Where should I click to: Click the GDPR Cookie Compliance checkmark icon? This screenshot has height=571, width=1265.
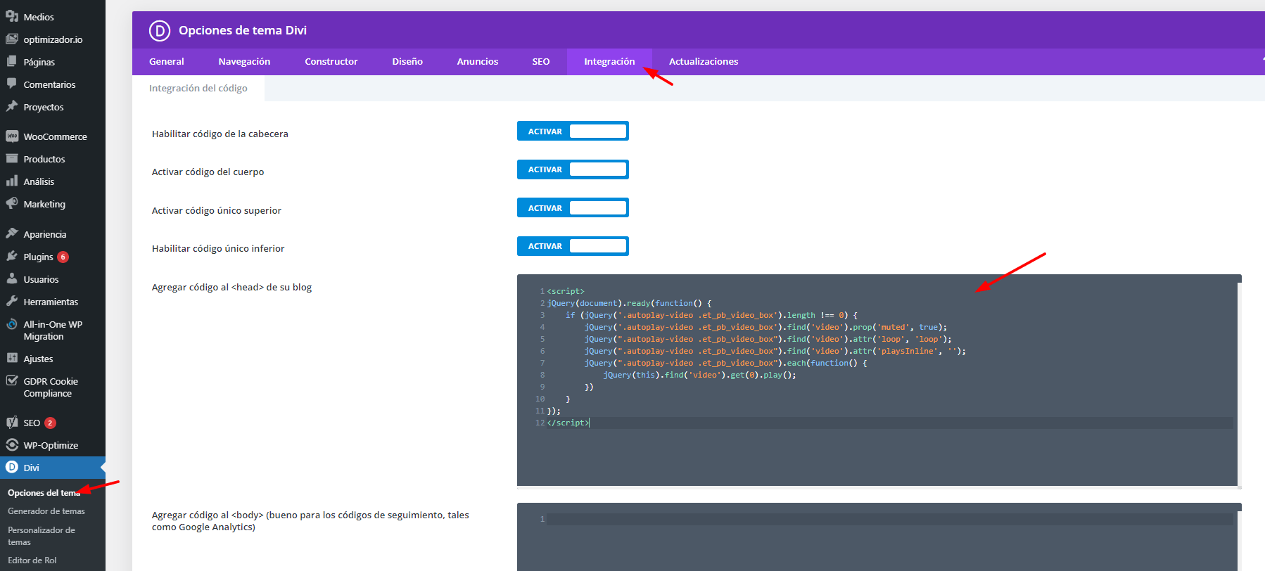point(12,380)
